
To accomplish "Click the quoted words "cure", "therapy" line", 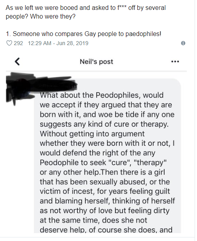I will click(x=103, y=163).
